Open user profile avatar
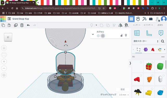 pos(164,19)
